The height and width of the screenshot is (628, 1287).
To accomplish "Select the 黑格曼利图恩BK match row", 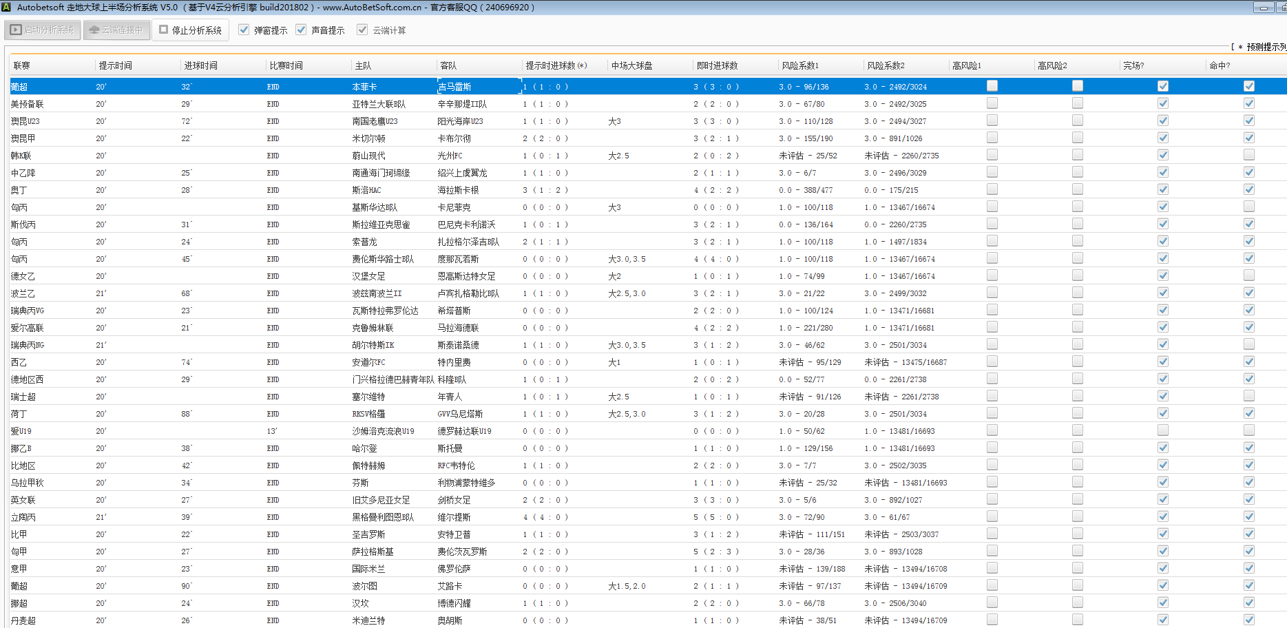I will pyautogui.click(x=383, y=517).
